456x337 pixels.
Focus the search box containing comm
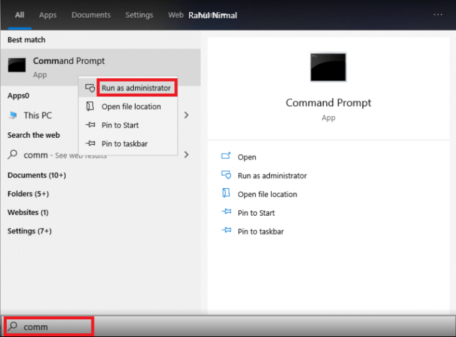[x=48, y=326]
